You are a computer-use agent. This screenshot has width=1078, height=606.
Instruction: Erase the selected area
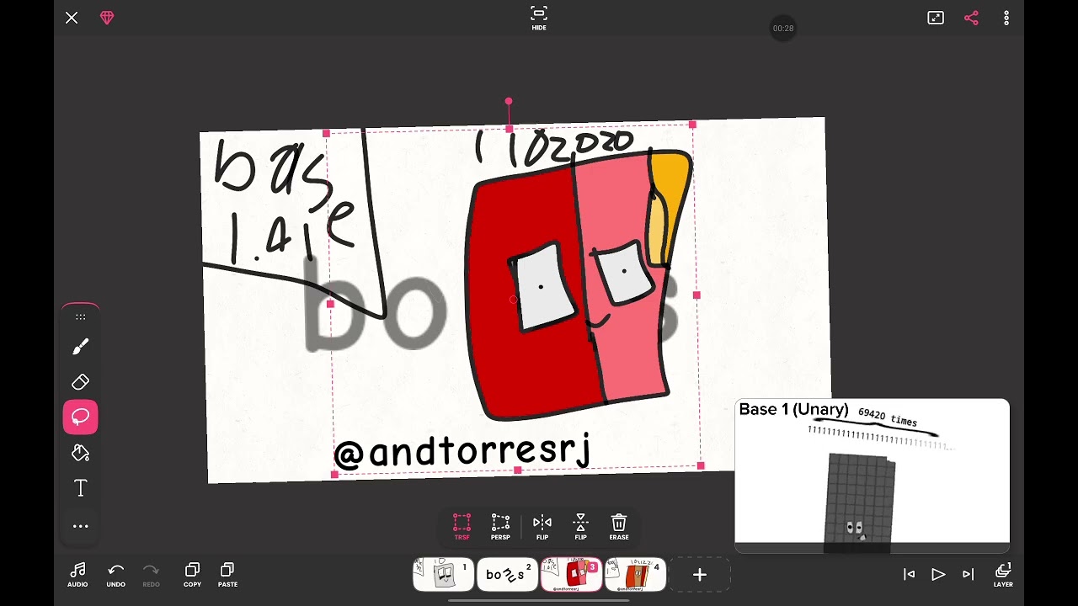coord(619,528)
